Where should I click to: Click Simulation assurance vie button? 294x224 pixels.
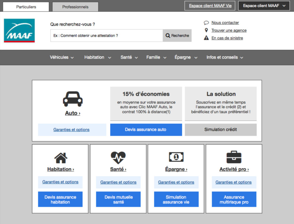pyautogui.click(x=176, y=199)
